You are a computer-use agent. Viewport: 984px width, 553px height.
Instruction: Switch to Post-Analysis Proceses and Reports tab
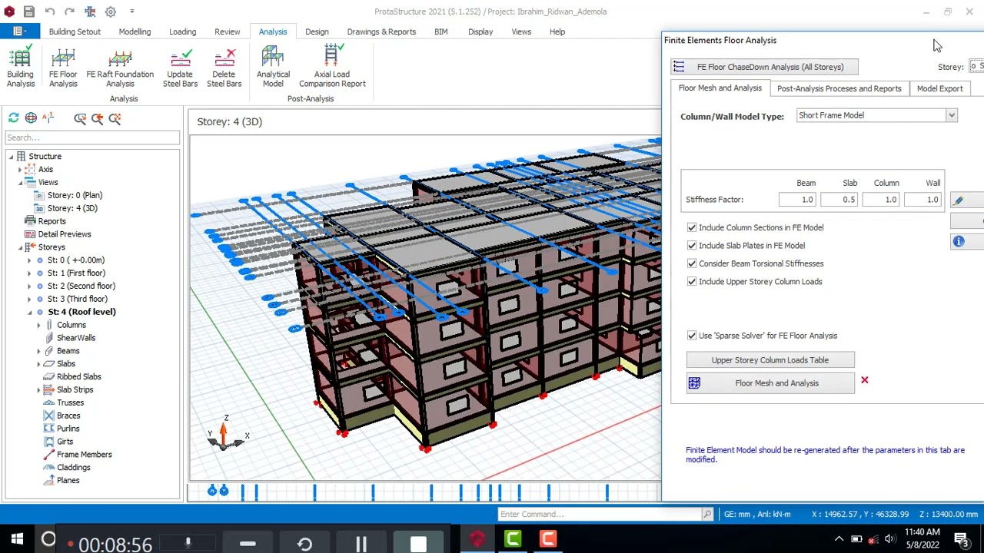tap(839, 88)
